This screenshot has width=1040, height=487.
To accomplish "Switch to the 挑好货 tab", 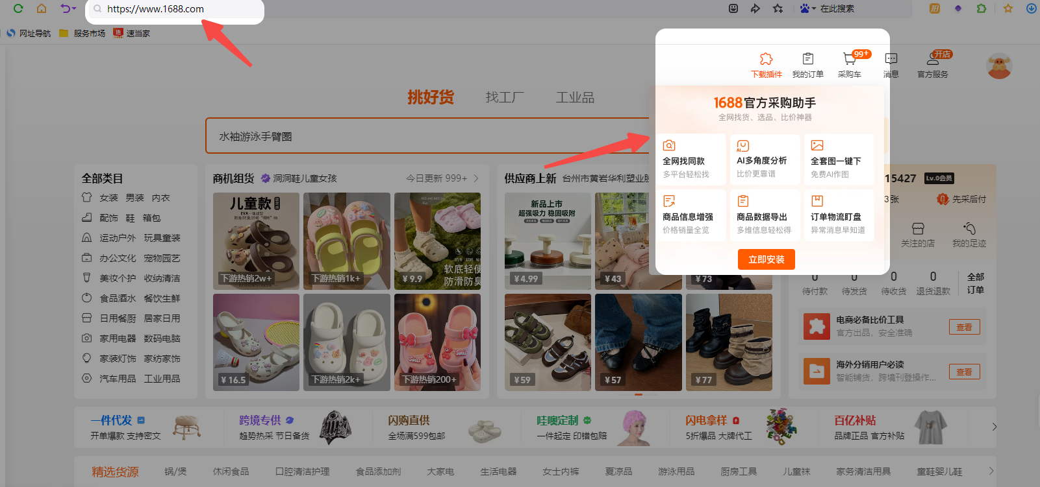I will (x=431, y=97).
